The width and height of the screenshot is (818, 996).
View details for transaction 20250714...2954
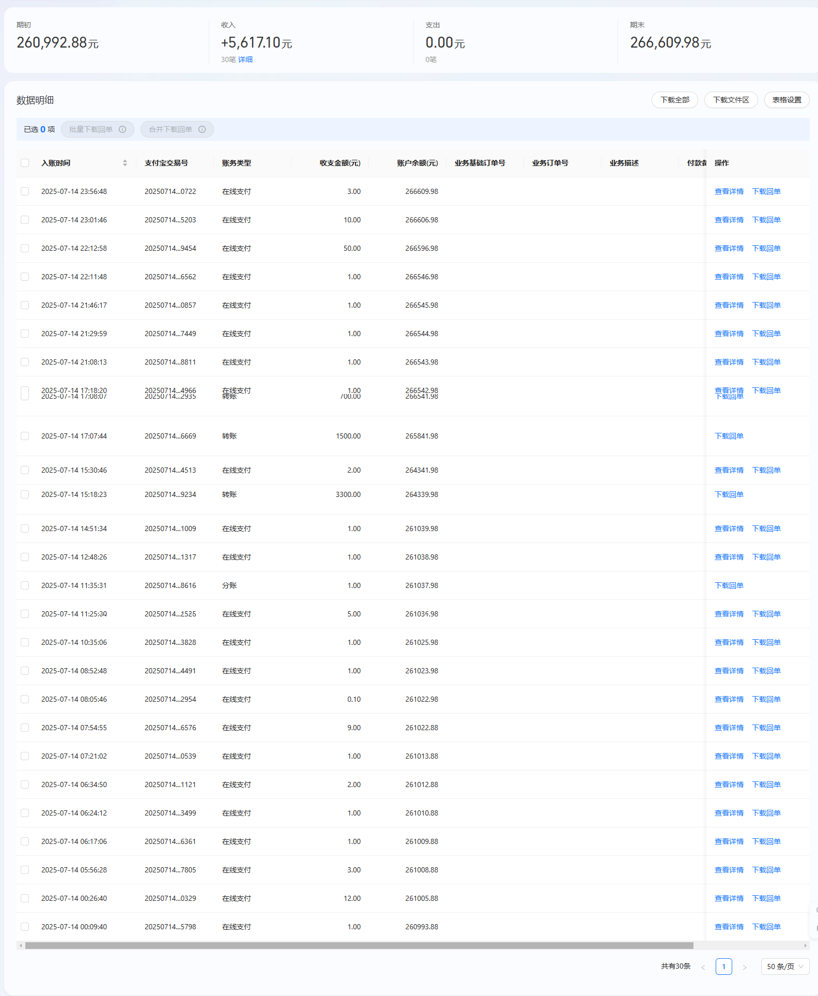tap(729, 699)
